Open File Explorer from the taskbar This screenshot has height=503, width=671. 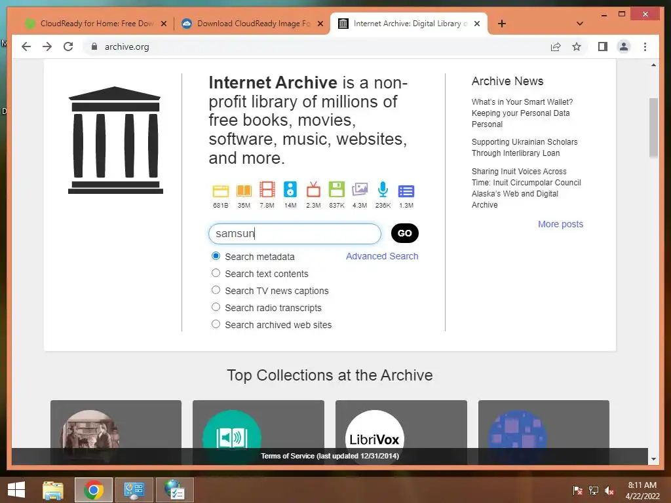(53, 490)
